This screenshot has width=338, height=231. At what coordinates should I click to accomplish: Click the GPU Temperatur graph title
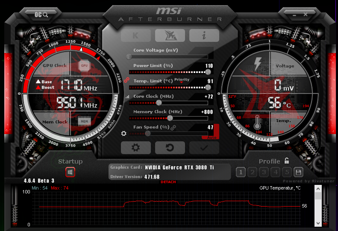[x=280, y=188]
